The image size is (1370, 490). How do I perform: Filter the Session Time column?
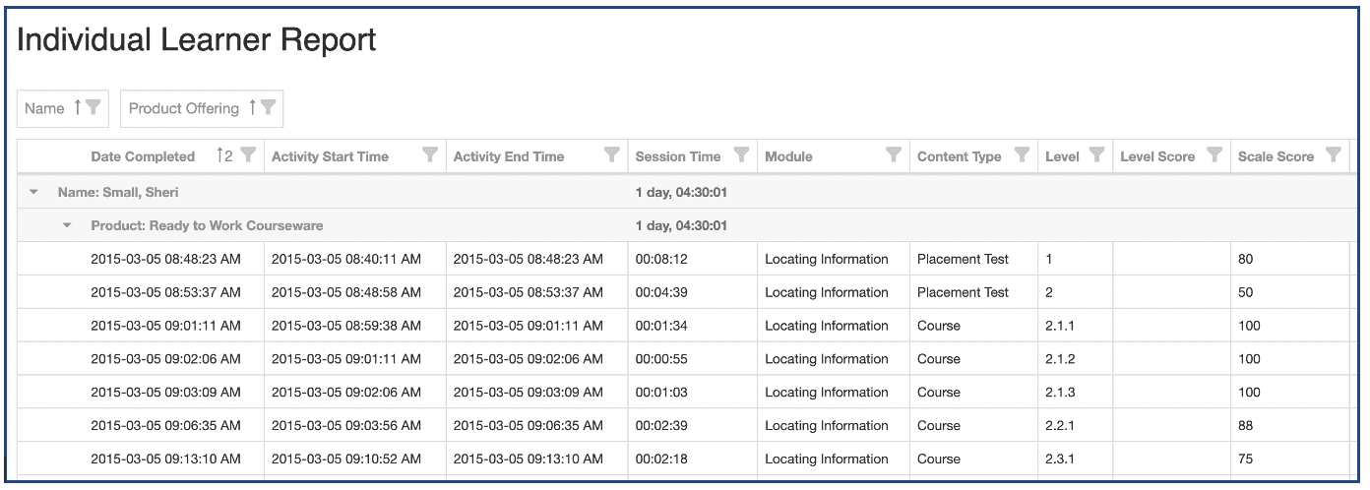click(x=741, y=154)
